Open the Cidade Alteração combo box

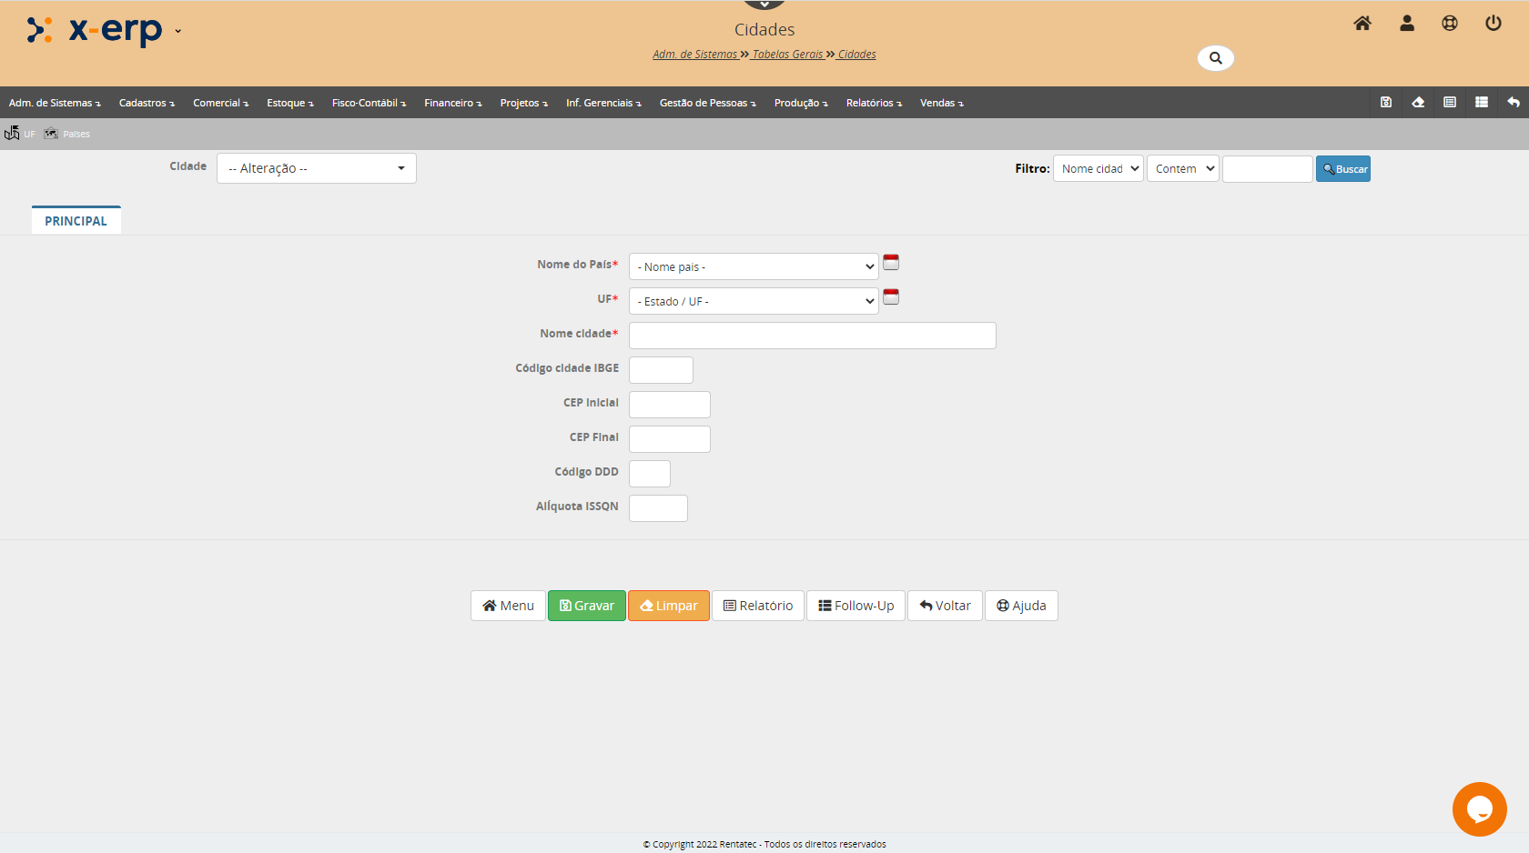pyautogui.click(x=316, y=168)
